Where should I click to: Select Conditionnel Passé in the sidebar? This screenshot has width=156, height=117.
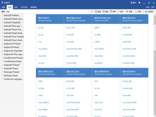[12, 61]
